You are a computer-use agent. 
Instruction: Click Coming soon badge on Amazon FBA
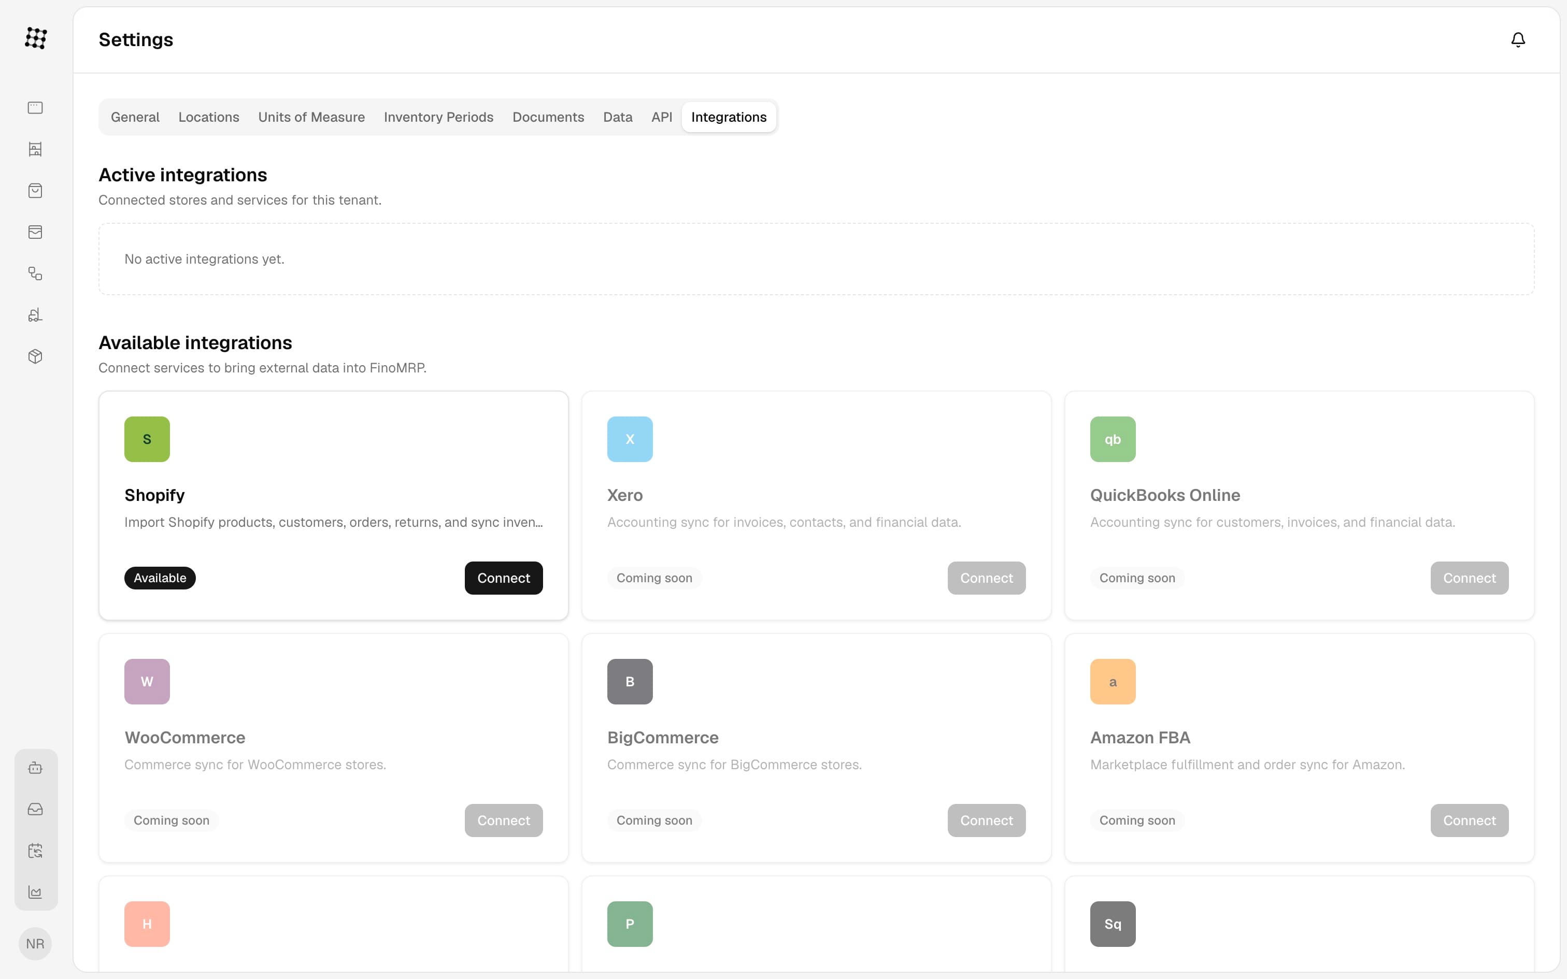pos(1137,820)
